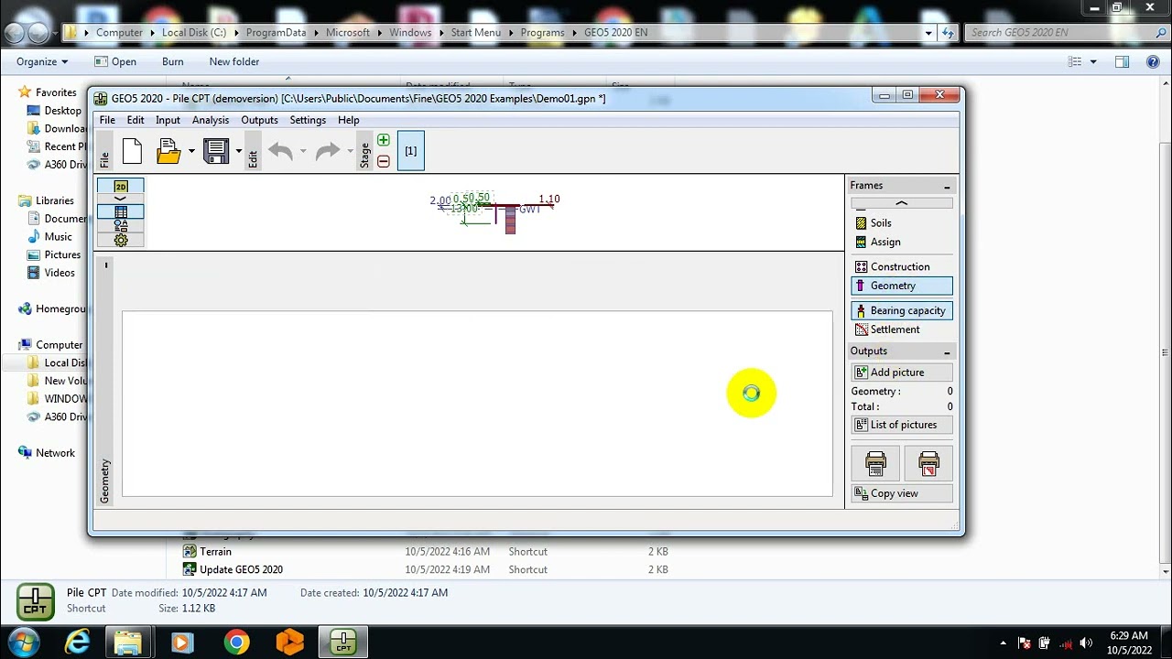Undo last action in GEO5

pyautogui.click(x=281, y=151)
